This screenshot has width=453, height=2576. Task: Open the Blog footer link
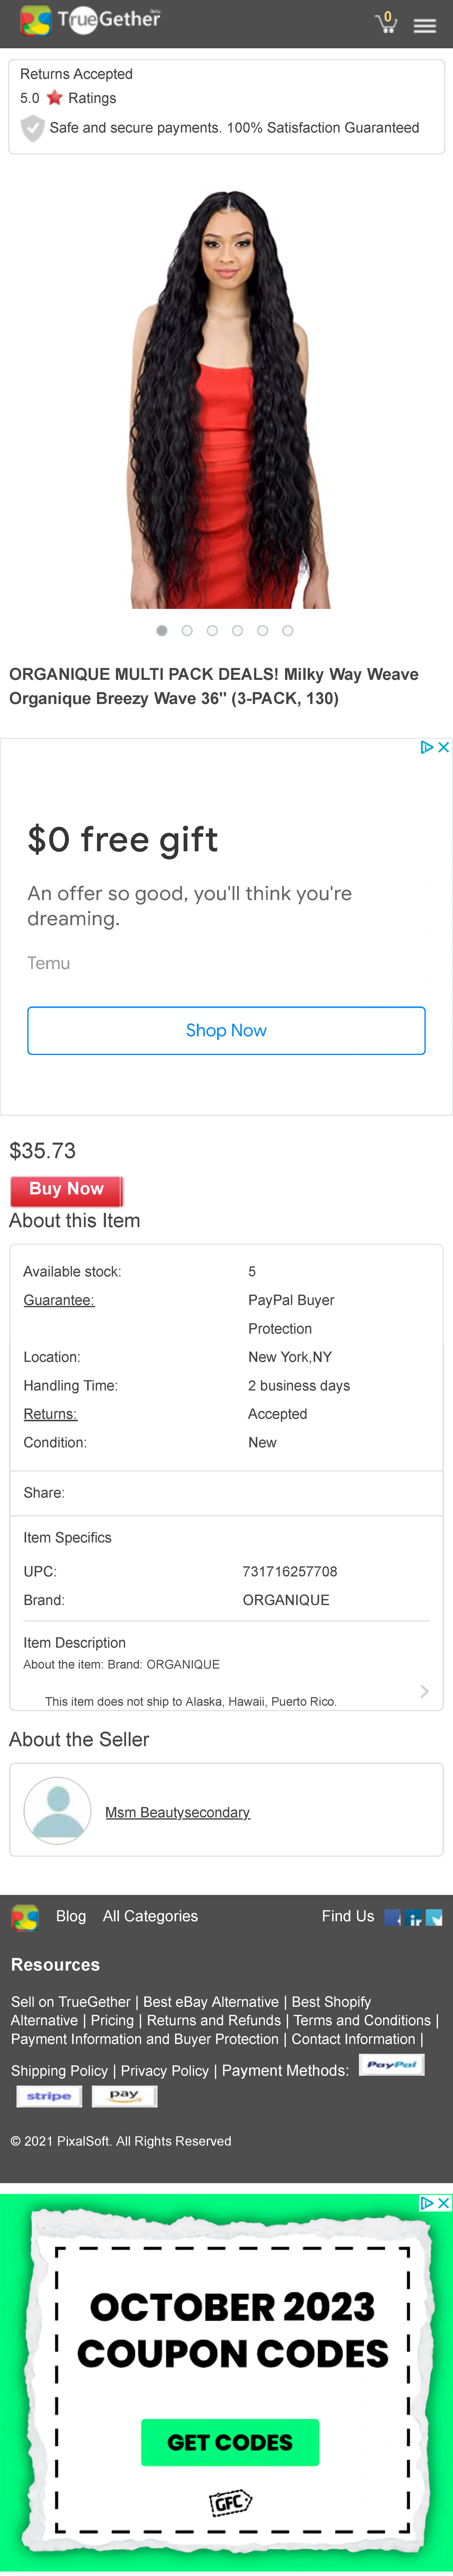coord(71,1916)
